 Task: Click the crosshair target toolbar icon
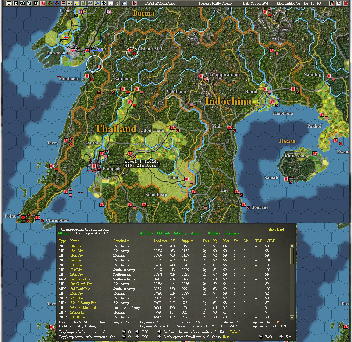[104, 3]
